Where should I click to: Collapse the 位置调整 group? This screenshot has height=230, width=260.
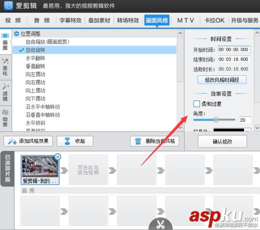point(17,34)
